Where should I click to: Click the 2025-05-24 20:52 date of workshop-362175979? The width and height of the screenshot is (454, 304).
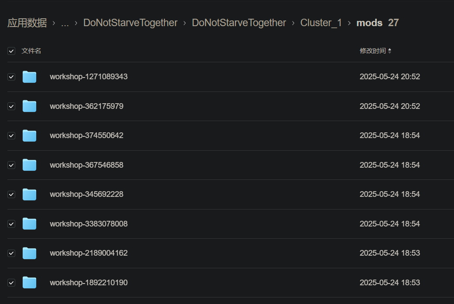[390, 106]
